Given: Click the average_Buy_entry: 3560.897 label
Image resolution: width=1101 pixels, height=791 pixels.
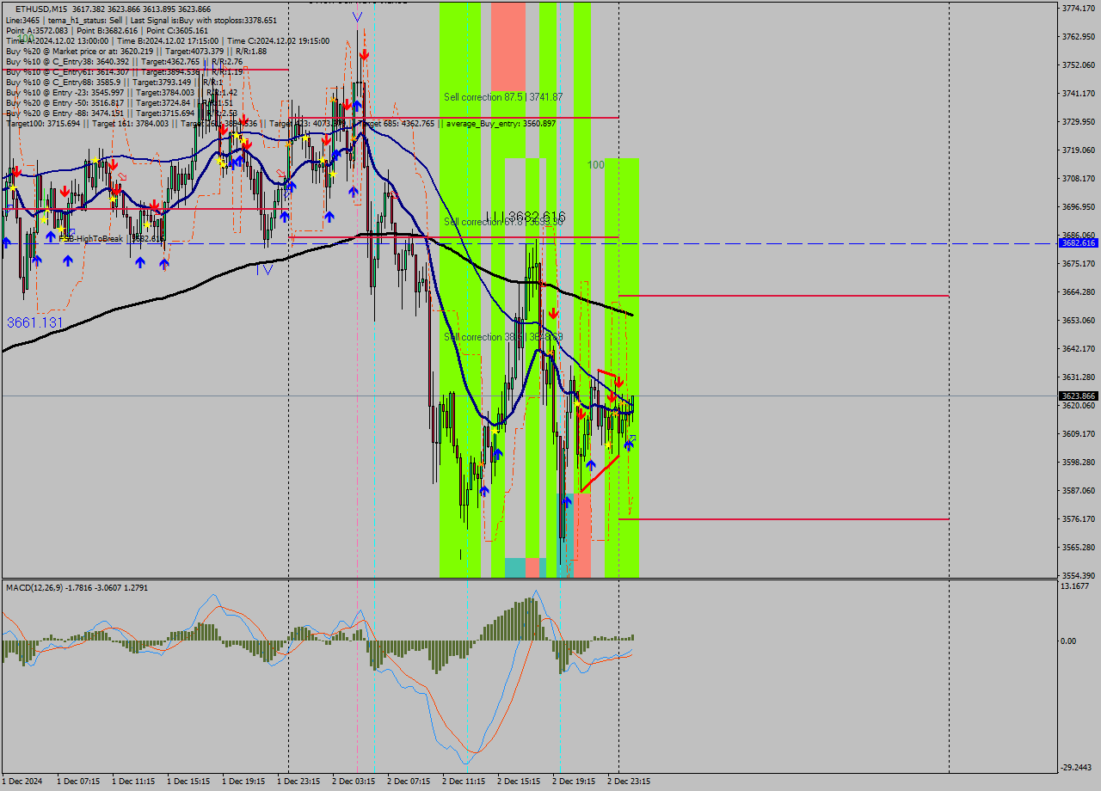Looking at the screenshot, I should click(x=500, y=124).
